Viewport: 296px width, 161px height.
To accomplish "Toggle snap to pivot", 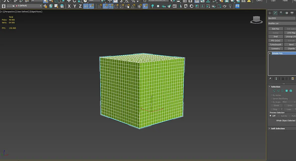I will click(105, 6).
